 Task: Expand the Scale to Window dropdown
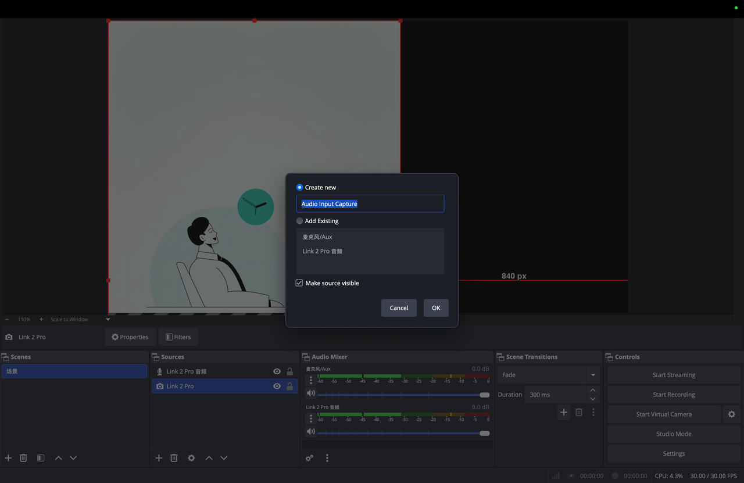click(x=108, y=319)
